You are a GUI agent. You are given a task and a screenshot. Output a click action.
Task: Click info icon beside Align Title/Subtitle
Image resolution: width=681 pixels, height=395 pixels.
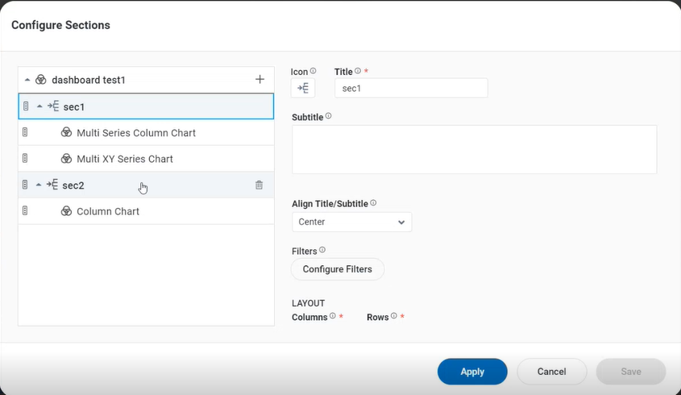tap(373, 203)
